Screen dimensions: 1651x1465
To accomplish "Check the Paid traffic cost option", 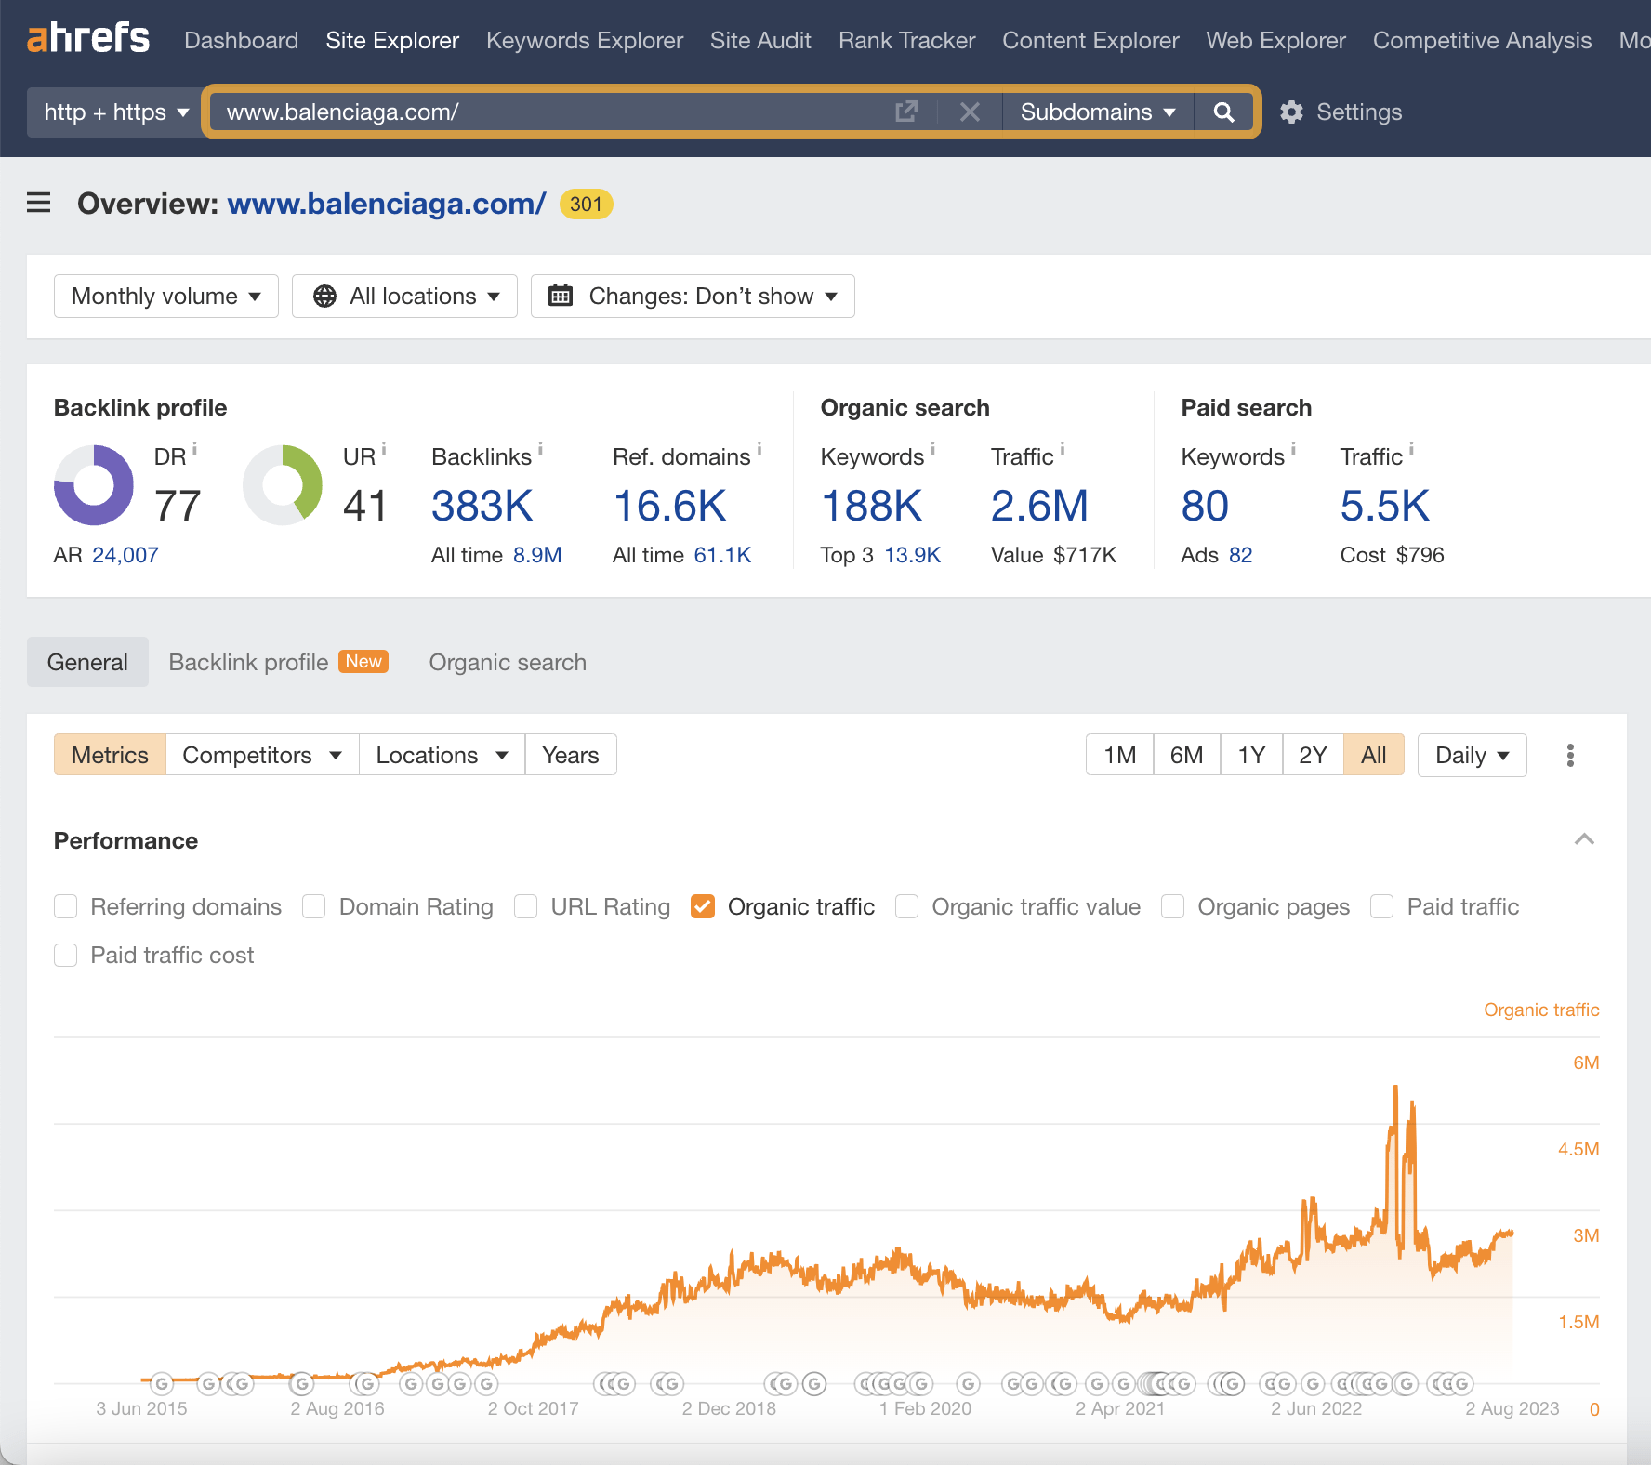I will tap(65, 955).
